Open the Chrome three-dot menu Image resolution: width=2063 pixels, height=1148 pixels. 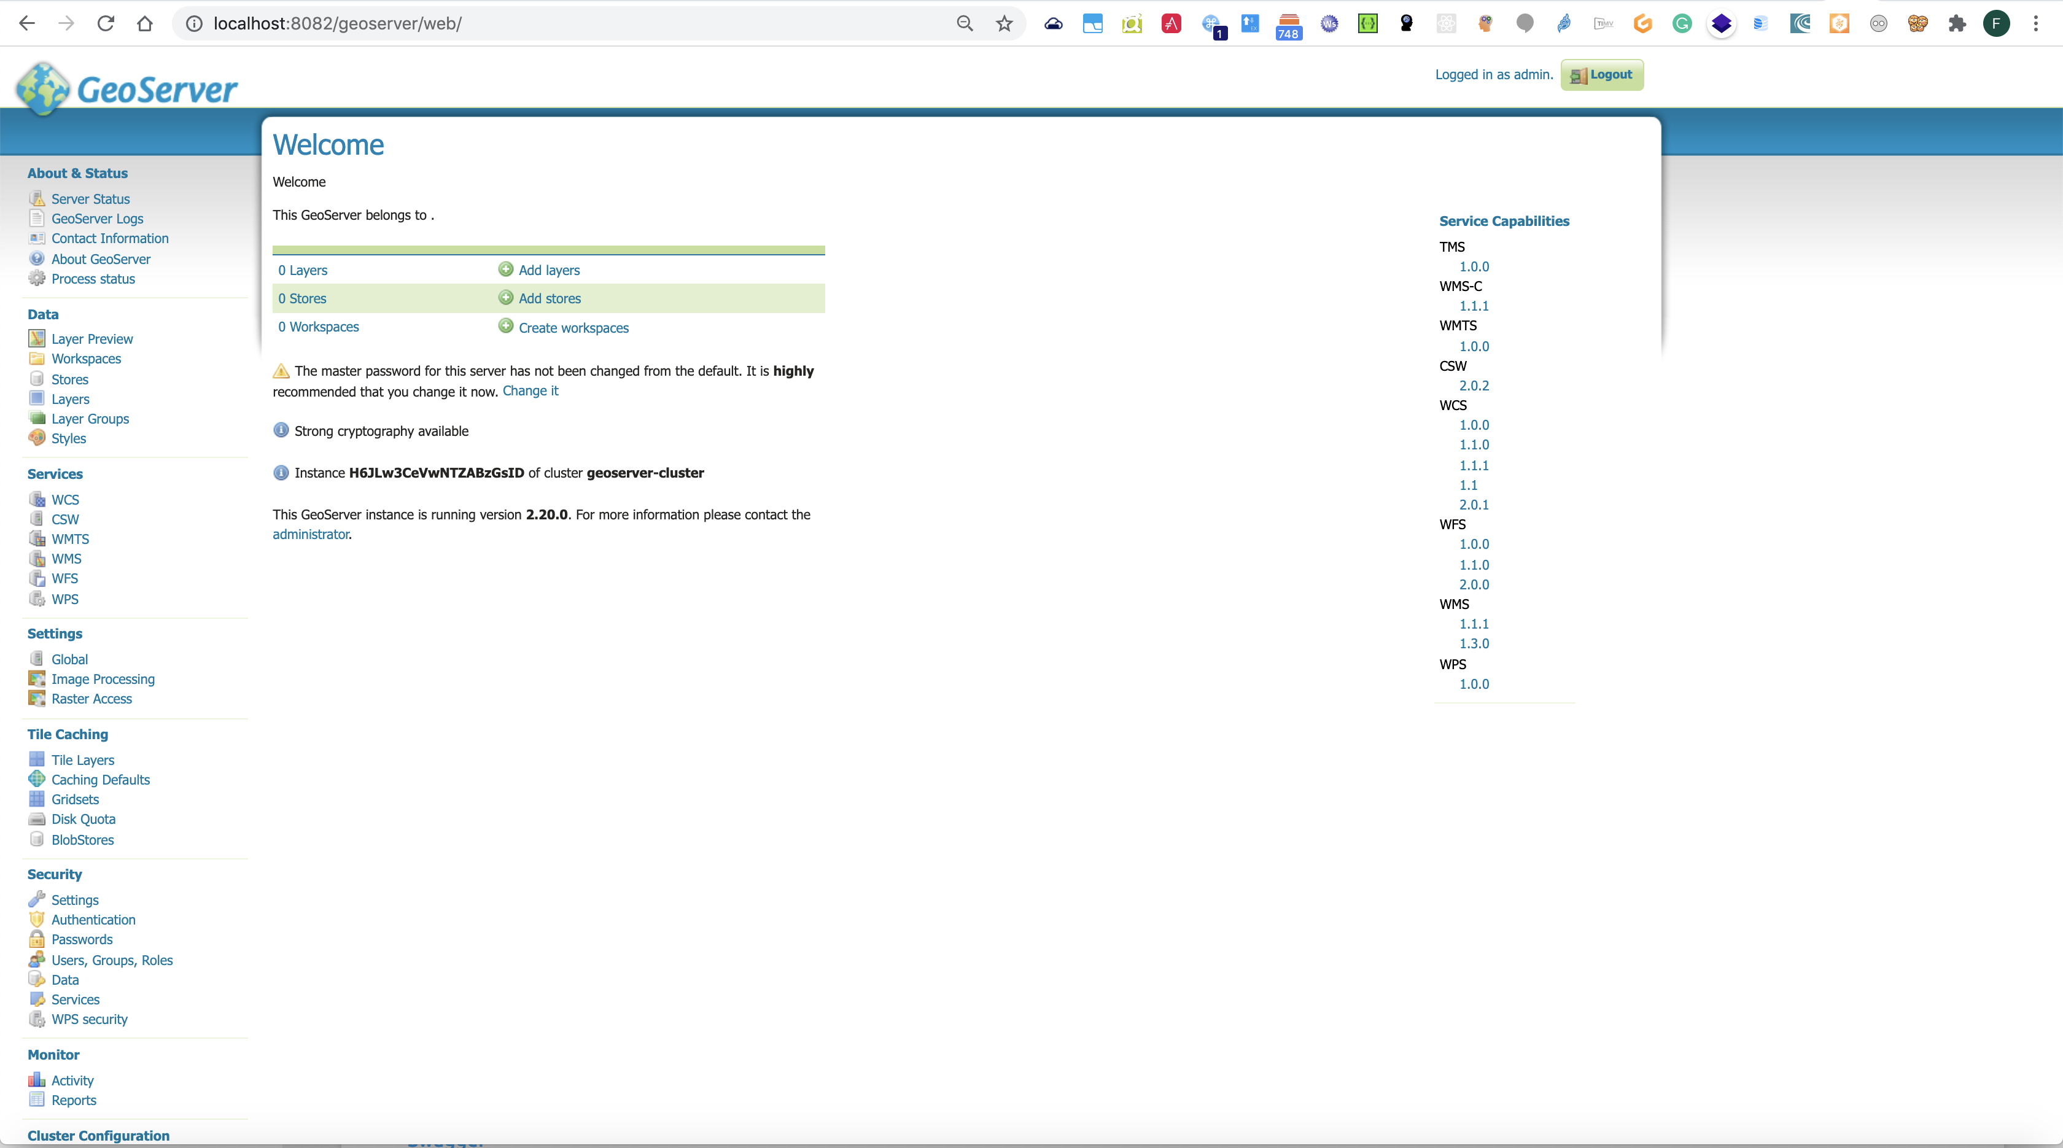[2037, 23]
